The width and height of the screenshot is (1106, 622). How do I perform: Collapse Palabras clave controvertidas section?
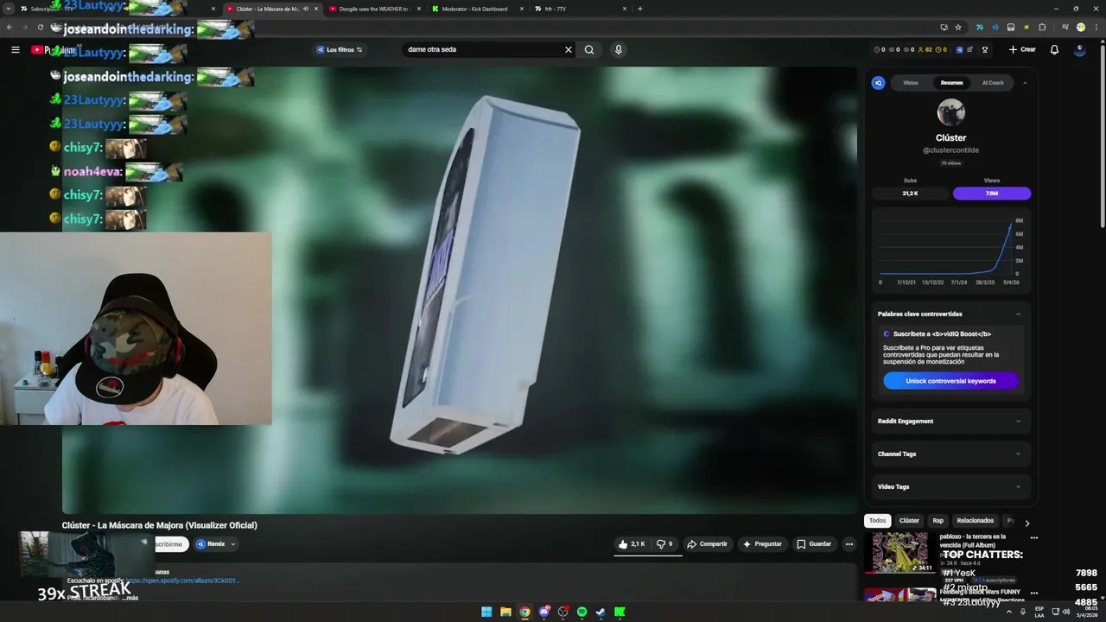[1018, 314]
